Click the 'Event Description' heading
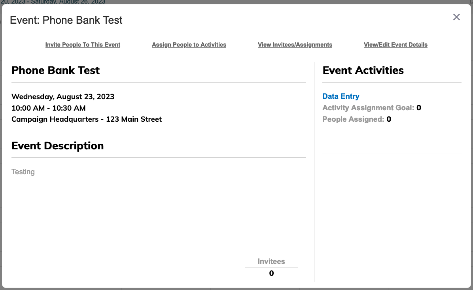Screen dimensions: 473x290 tap(58, 146)
